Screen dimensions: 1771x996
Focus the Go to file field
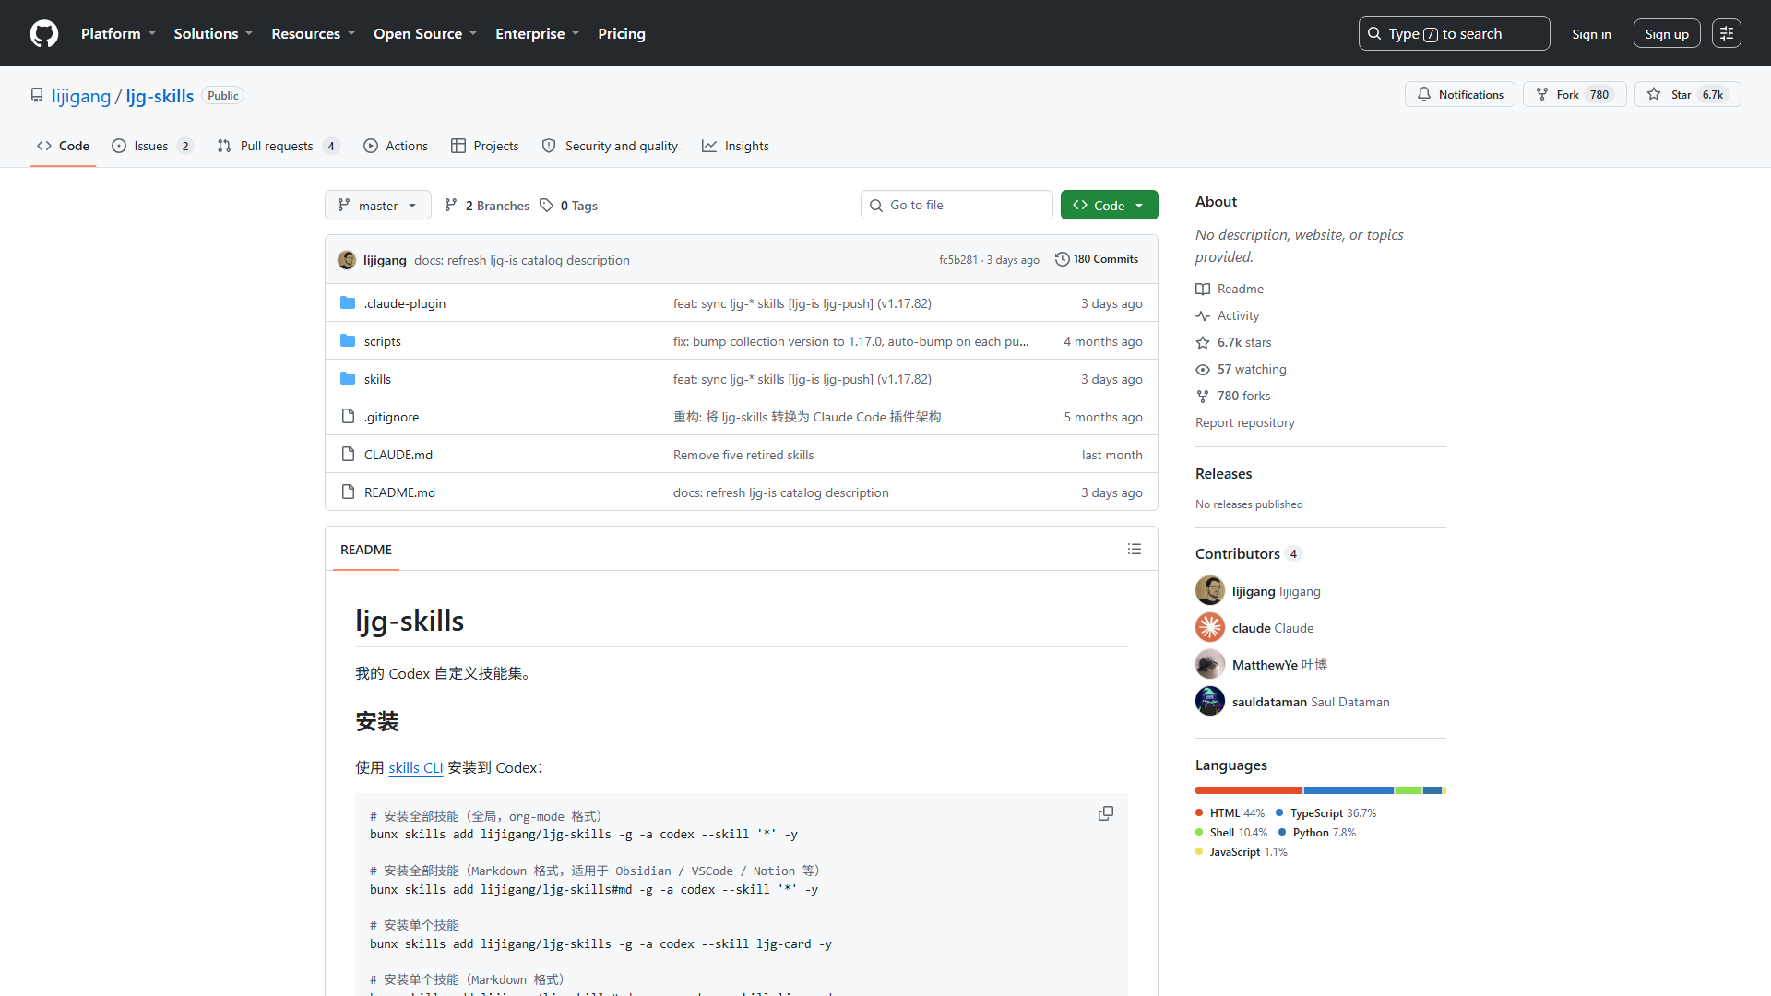(x=957, y=205)
